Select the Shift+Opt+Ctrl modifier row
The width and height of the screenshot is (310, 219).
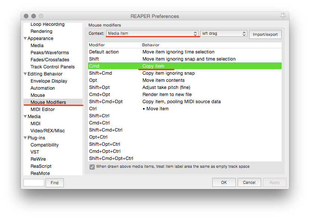point(185,144)
